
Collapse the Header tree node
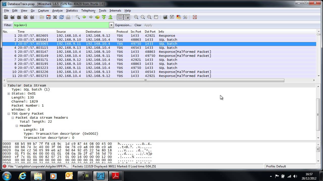tap(17, 126)
